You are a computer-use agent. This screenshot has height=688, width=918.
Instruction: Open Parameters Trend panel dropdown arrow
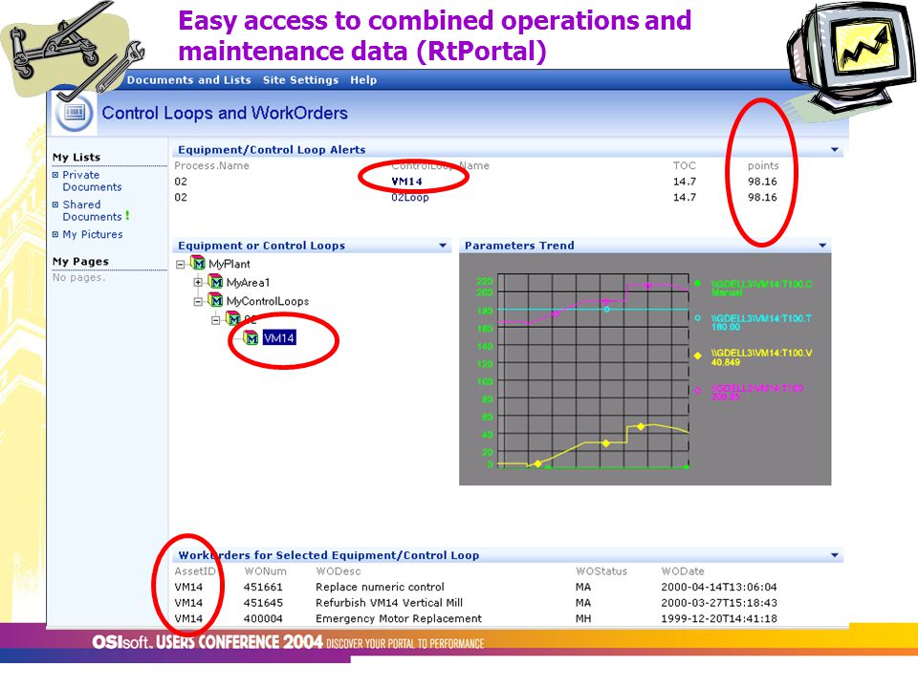click(x=822, y=246)
